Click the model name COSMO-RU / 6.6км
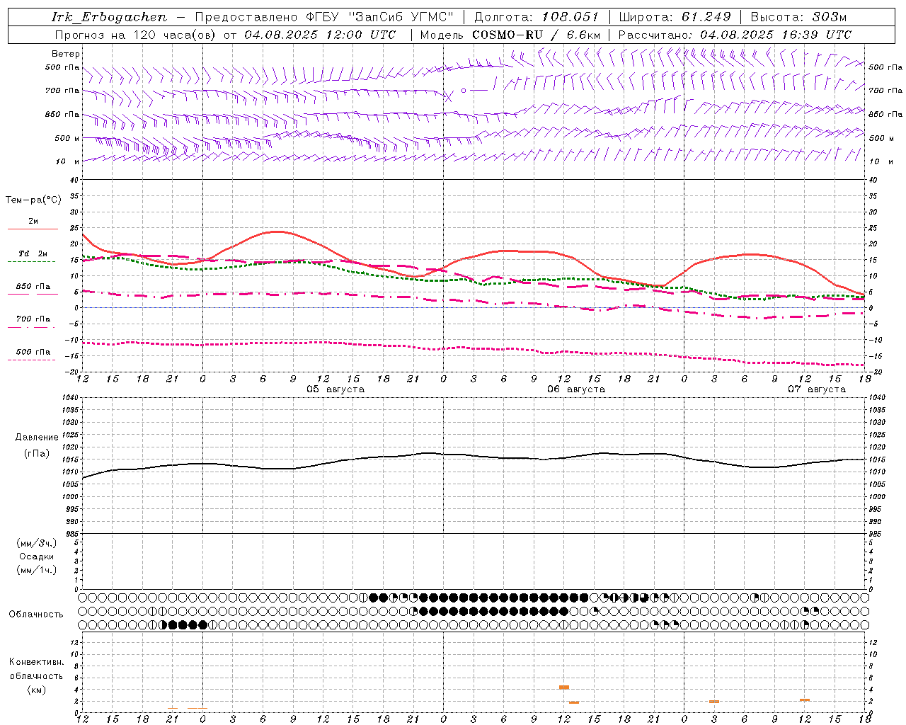The height and width of the screenshot is (725, 906). click(x=537, y=35)
